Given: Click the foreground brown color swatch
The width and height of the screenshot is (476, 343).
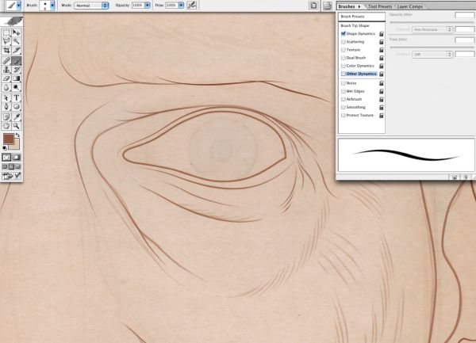Looking at the screenshot, I should point(8,139).
